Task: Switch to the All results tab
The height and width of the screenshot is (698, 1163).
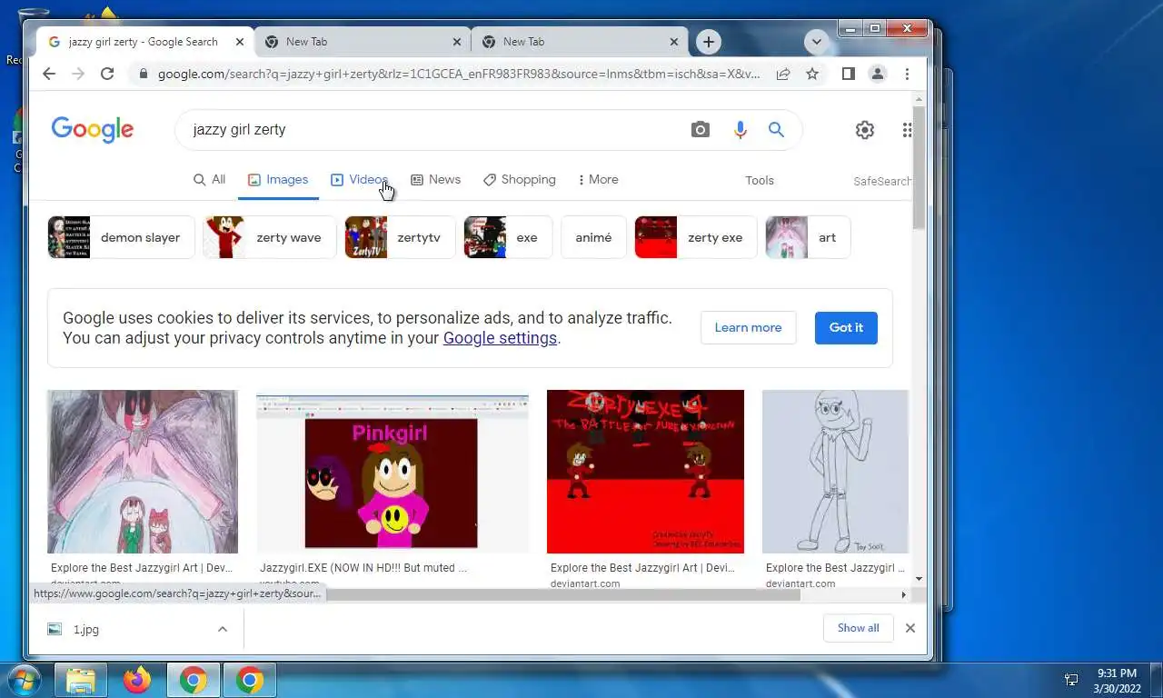Action: pyautogui.click(x=209, y=180)
